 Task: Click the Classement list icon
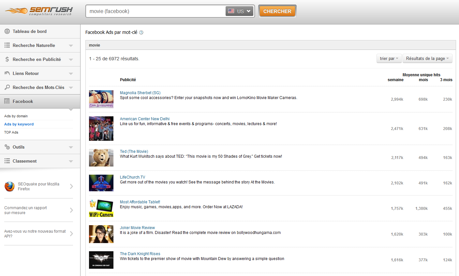coord(7,161)
